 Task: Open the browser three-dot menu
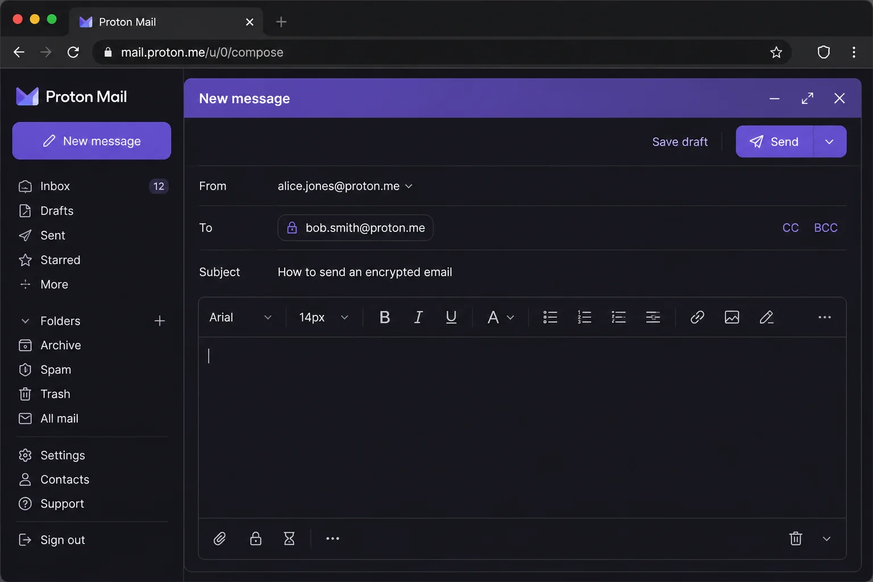(x=854, y=52)
